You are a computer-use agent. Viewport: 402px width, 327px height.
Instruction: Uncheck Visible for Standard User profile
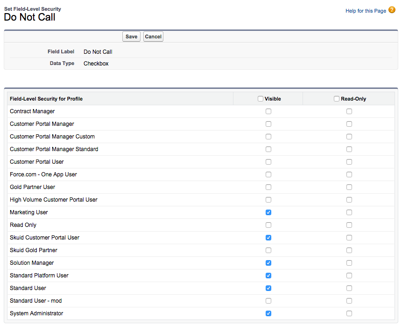tap(268, 288)
